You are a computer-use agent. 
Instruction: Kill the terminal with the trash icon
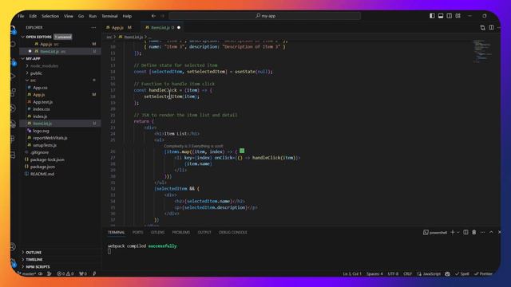point(474,232)
